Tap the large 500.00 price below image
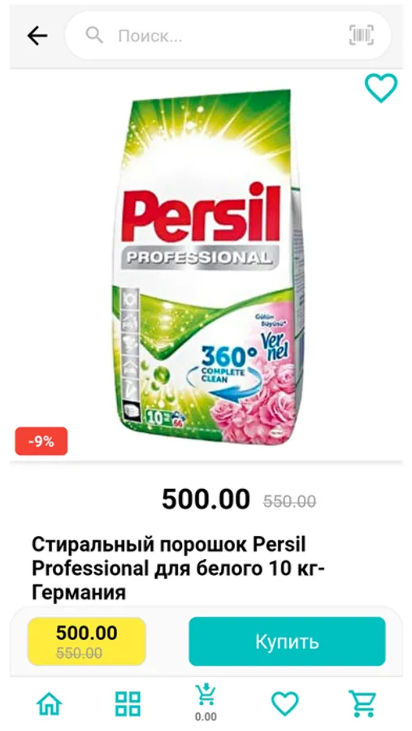Screen dimensions: 412x731 tap(206, 500)
